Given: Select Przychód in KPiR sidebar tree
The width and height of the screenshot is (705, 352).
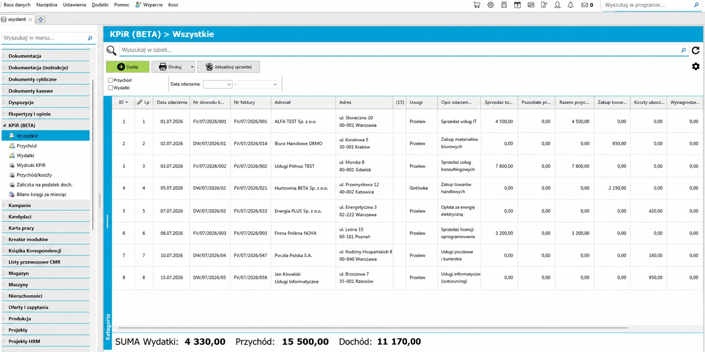Looking at the screenshot, I should 27,146.
